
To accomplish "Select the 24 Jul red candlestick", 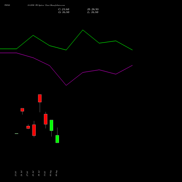I will click(22, 110).
